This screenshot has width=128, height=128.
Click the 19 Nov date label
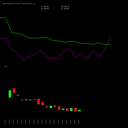[34, 122]
